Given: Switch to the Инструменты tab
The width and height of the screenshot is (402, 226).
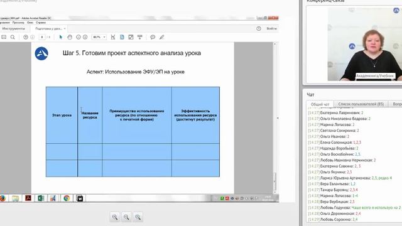Looking at the screenshot, I should point(13,28).
